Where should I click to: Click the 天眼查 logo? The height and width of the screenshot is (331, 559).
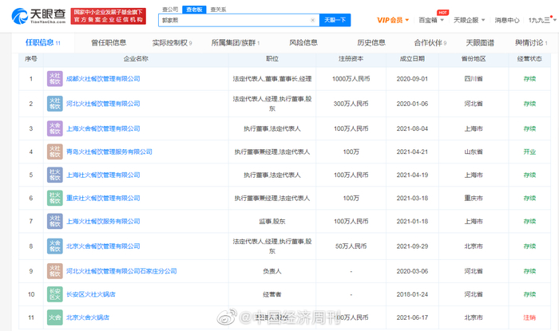pyautogui.click(x=37, y=17)
